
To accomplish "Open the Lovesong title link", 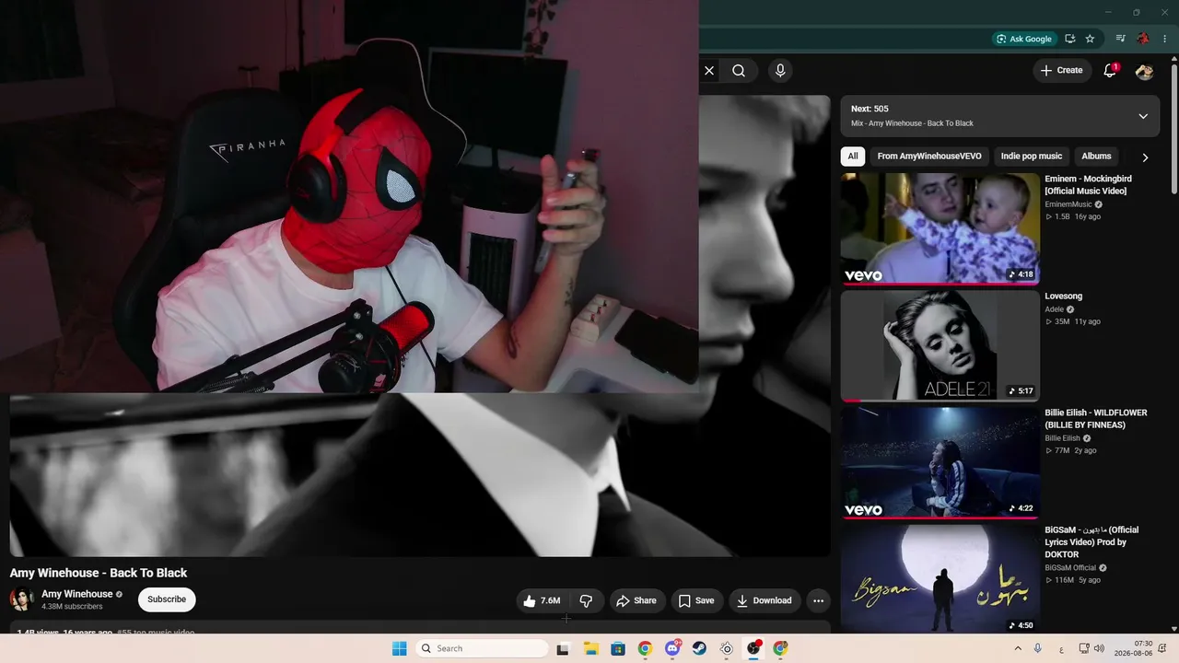I will coord(1063,297).
